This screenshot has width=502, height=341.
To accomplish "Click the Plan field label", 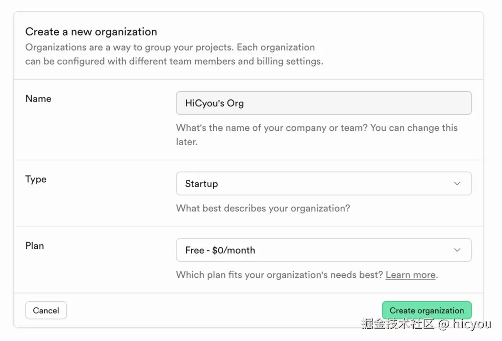I will pyautogui.click(x=35, y=246).
